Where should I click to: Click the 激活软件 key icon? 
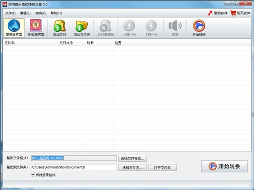[x=210, y=13]
